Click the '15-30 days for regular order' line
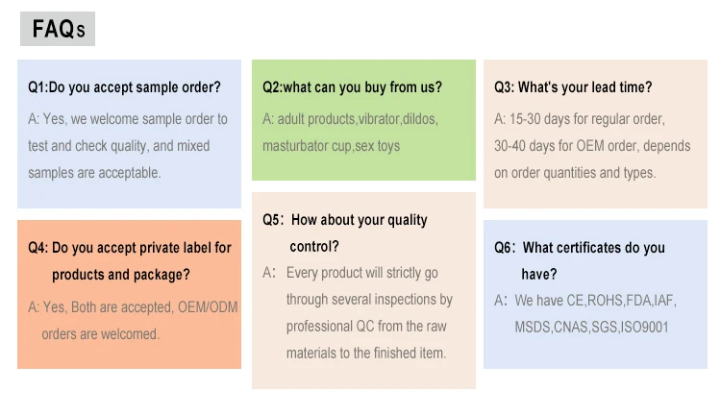The image size is (721, 415). coord(579,119)
